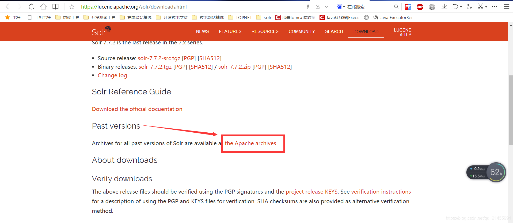Open the 充电网站精选 bookmark folder
513x223 pixels.
point(135,17)
